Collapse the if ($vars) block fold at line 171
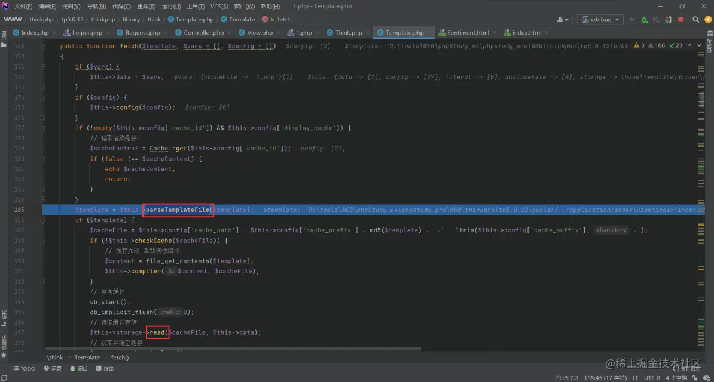This screenshot has width=714, height=382. (42, 67)
